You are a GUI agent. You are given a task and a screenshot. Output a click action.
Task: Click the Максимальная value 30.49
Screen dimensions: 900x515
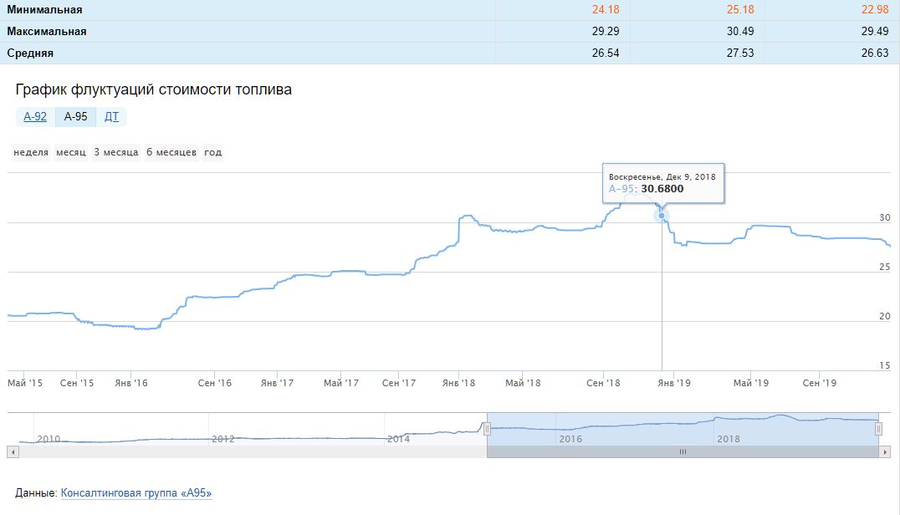click(x=734, y=32)
